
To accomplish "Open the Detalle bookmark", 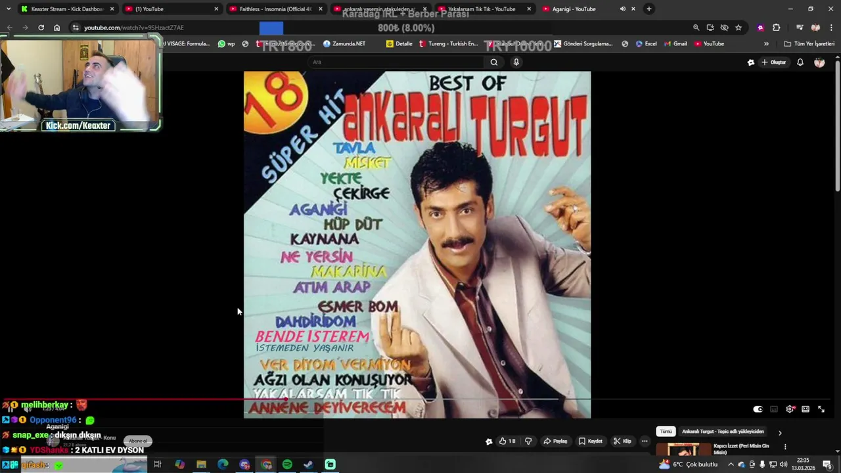I will [399, 44].
